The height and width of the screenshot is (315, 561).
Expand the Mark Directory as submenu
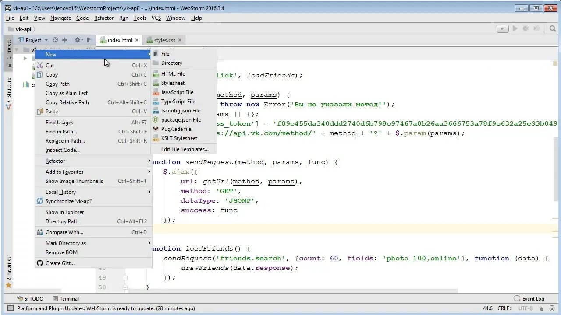[149, 243]
